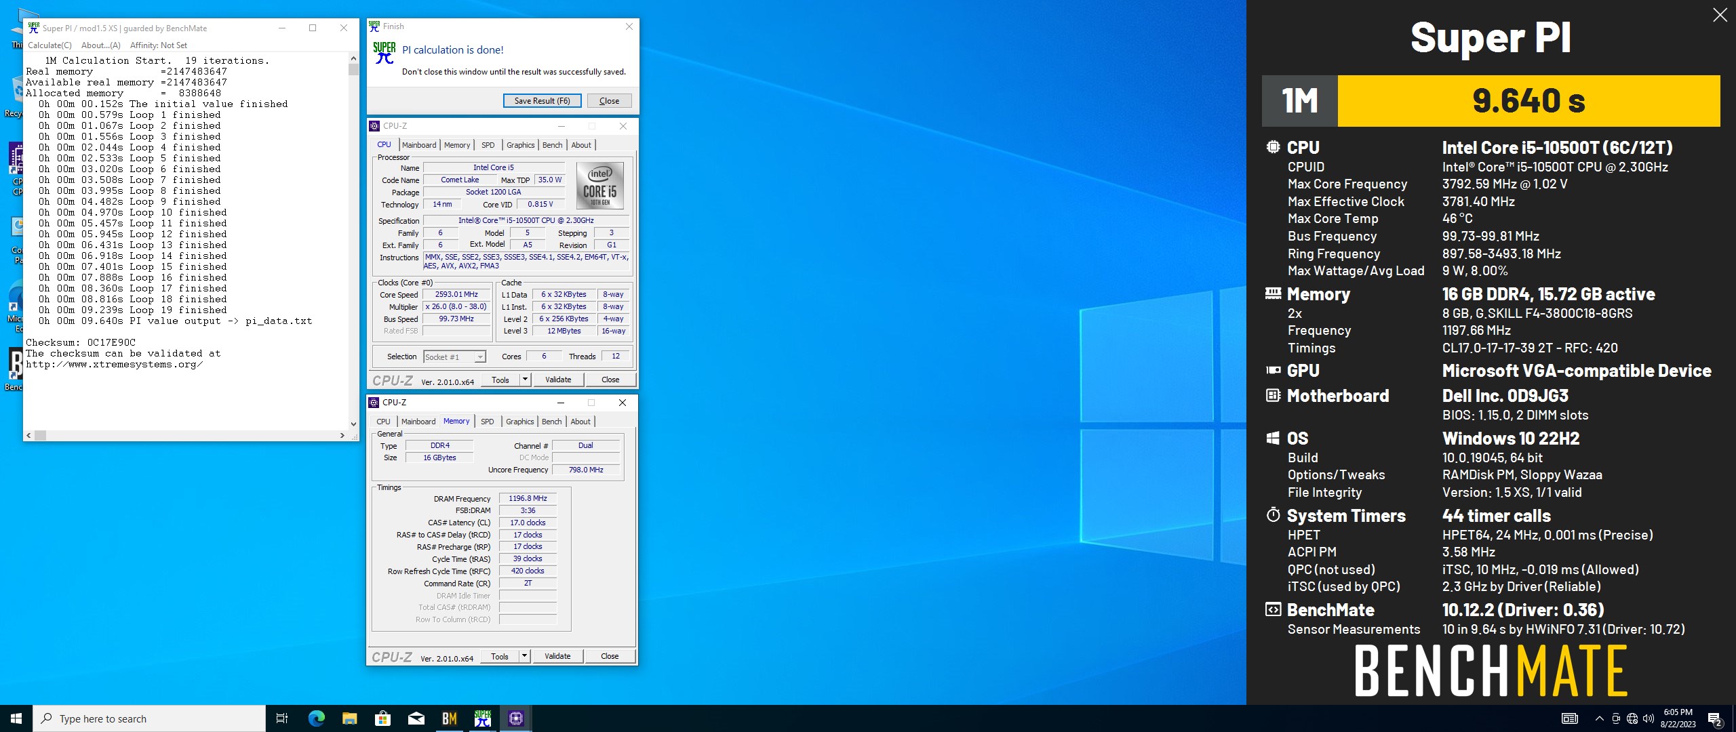Screen dimensions: 1736x732
Task: Select CPU tab in lower CPU-Z
Action: tap(384, 422)
